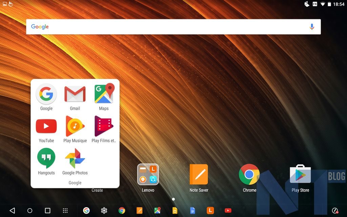The height and width of the screenshot is (217, 347).
Task: Open Google Docs in the taskbar
Action: coord(192,210)
